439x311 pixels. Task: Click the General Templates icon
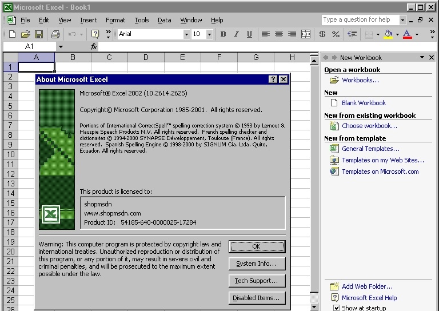[x=334, y=149]
